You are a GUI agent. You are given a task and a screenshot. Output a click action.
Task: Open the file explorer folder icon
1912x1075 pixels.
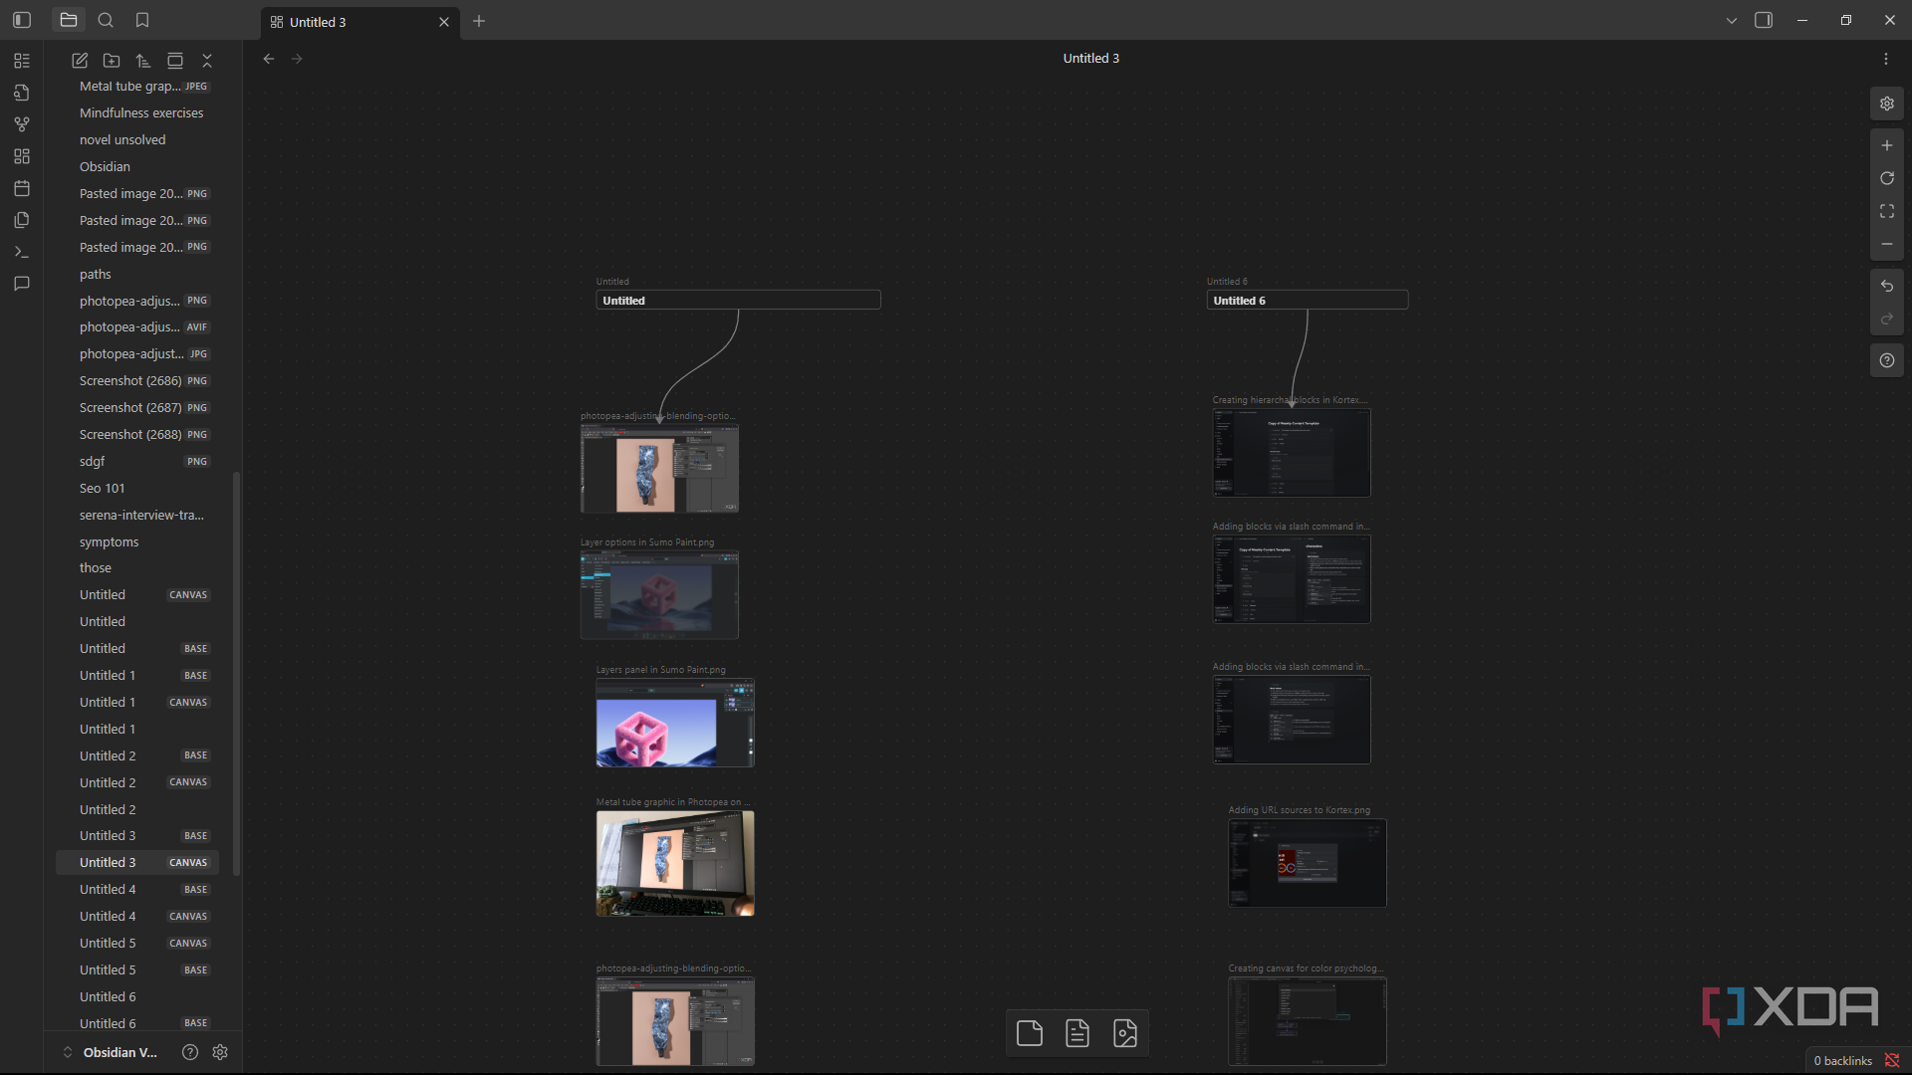tap(69, 20)
